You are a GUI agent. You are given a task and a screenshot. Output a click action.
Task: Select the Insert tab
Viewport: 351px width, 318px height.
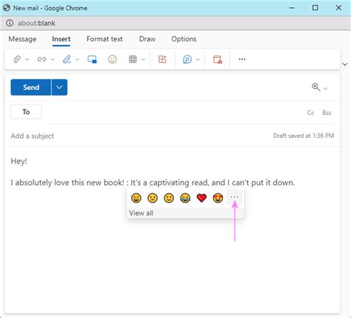(x=61, y=39)
